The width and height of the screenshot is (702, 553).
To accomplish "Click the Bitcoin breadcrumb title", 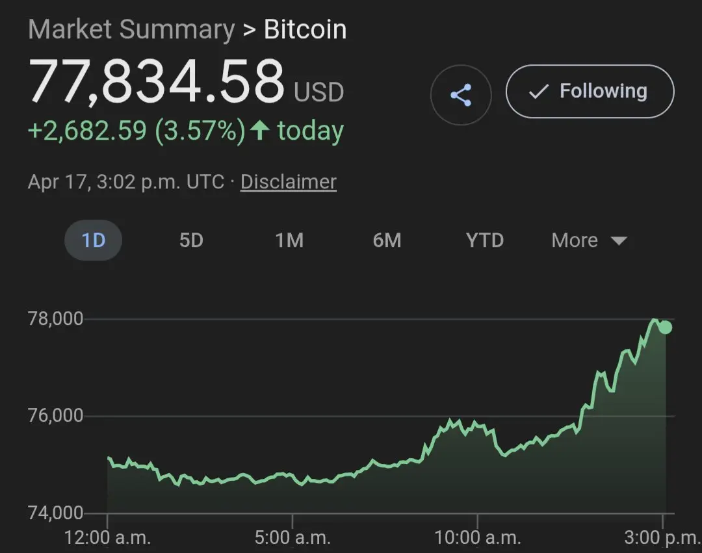I will click(305, 30).
